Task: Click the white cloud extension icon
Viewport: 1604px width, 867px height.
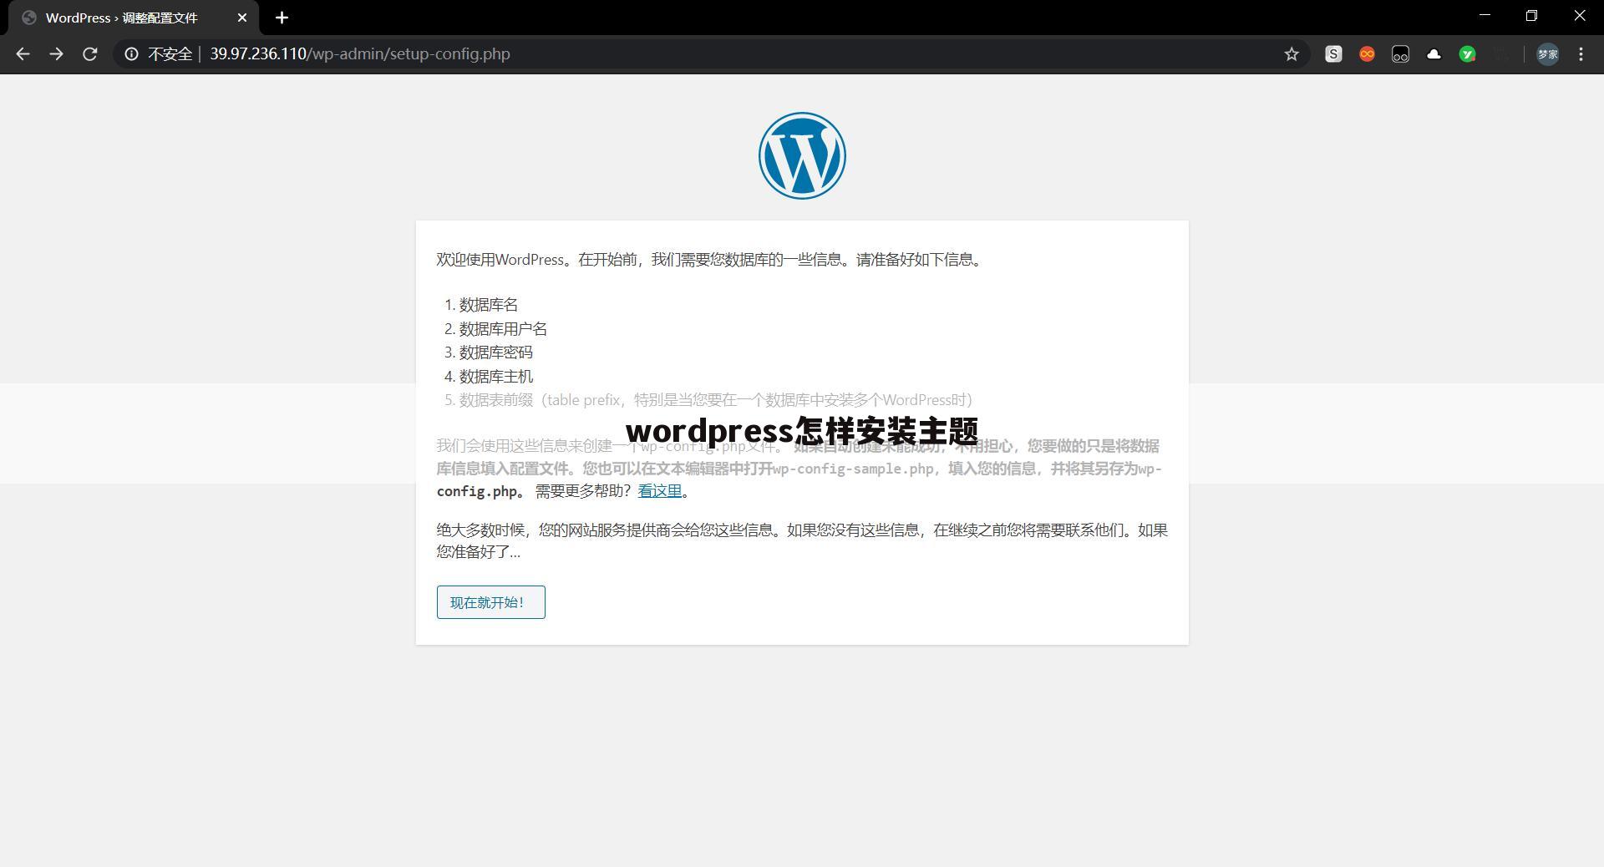Action: [x=1434, y=53]
